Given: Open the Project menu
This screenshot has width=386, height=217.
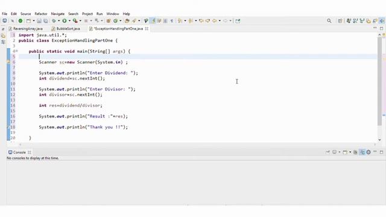Looking at the screenshot, I should 87,14.
